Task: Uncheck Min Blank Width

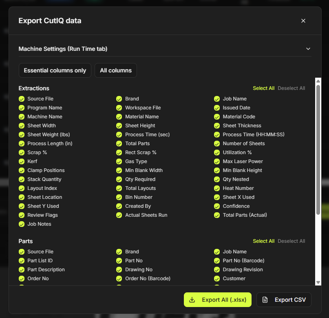Action: click(119, 170)
